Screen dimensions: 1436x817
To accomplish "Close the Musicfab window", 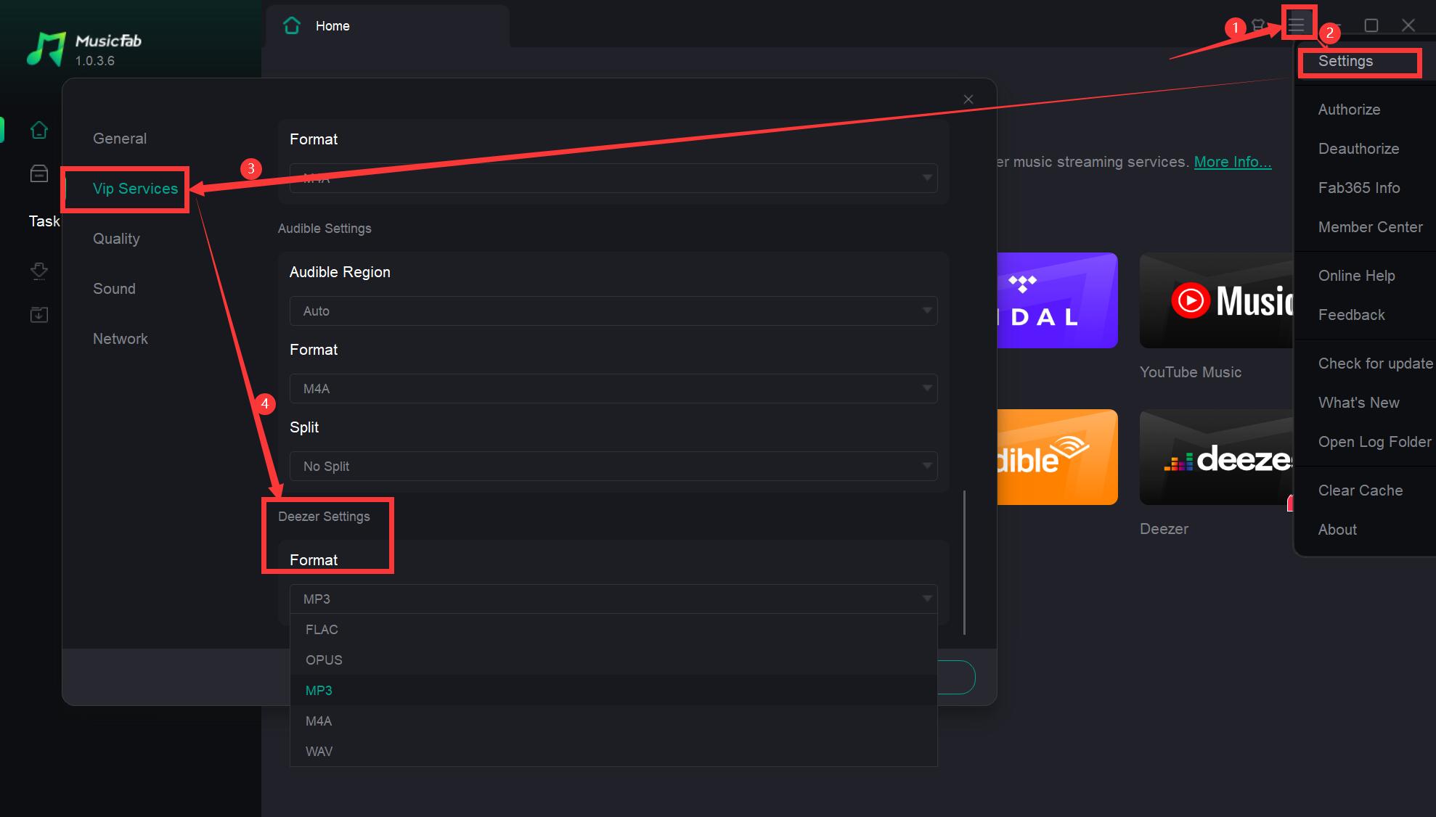I will [1408, 25].
